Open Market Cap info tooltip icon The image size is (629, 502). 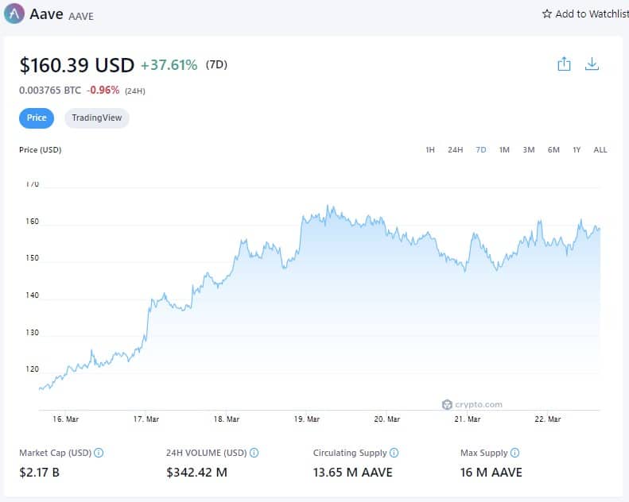[99, 453]
